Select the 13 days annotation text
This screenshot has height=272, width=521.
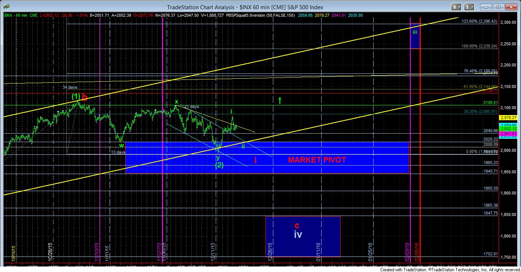pyautogui.click(x=118, y=153)
